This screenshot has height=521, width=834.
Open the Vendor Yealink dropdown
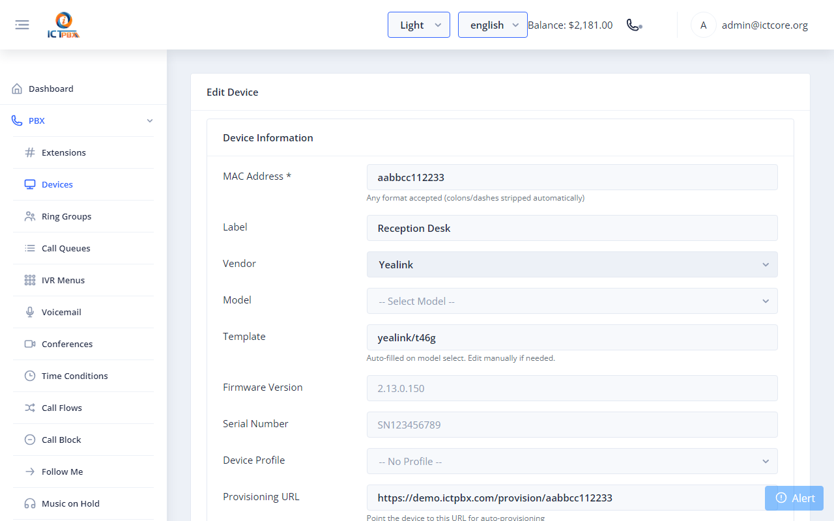tap(572, 264)
